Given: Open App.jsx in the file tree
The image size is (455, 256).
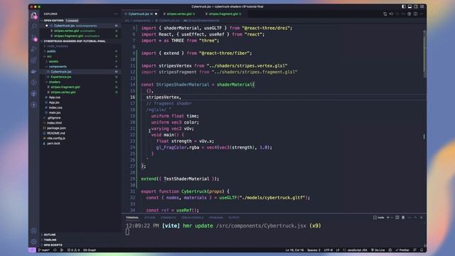Looking at the screenshot, I should pos(54,102).
